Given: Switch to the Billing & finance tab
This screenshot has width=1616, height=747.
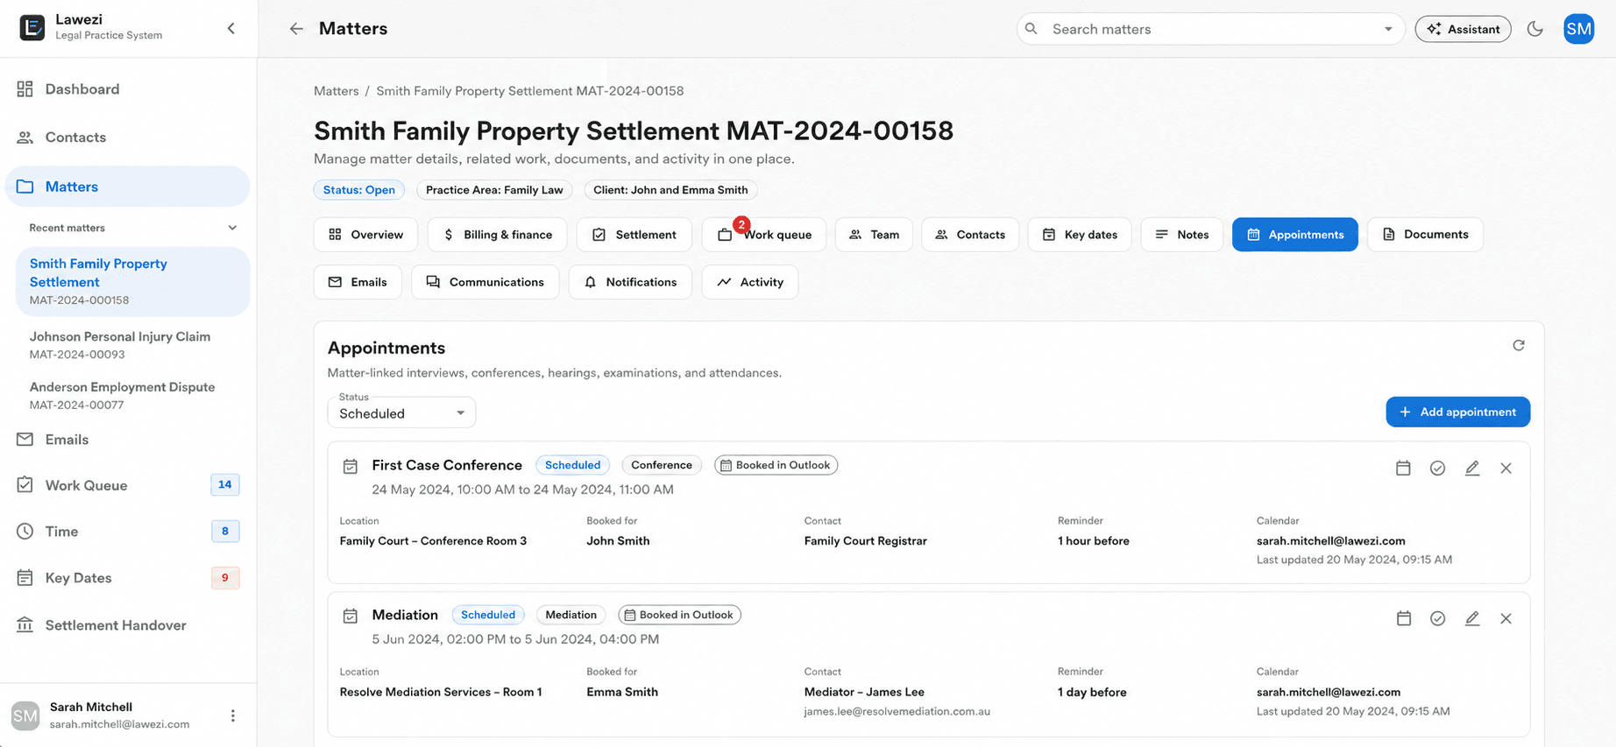Looking at the screenshot, I should pos(497,235).
